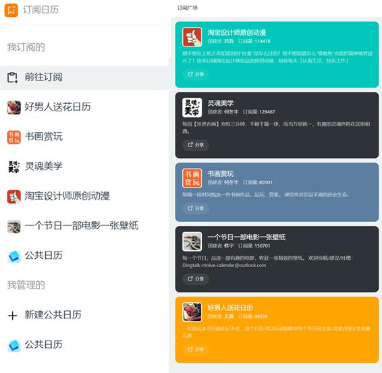Open the 一个节日一部电影一张壁纸 card title
Screen dimensions: 382x373
tap(246, 237)
